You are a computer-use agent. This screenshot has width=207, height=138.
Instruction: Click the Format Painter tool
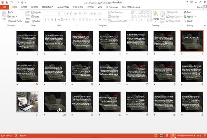coord(15,21)
